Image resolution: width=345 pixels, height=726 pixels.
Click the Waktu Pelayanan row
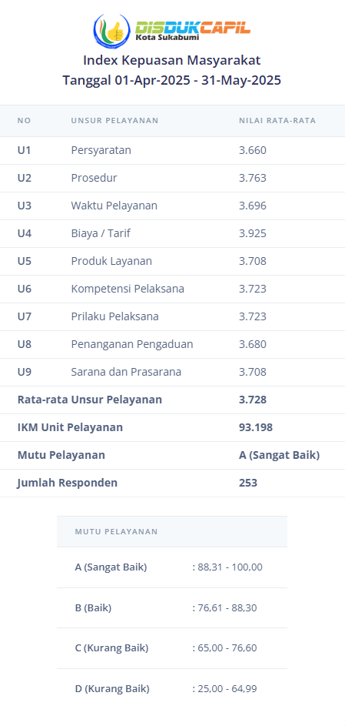[x=172, y=206]
